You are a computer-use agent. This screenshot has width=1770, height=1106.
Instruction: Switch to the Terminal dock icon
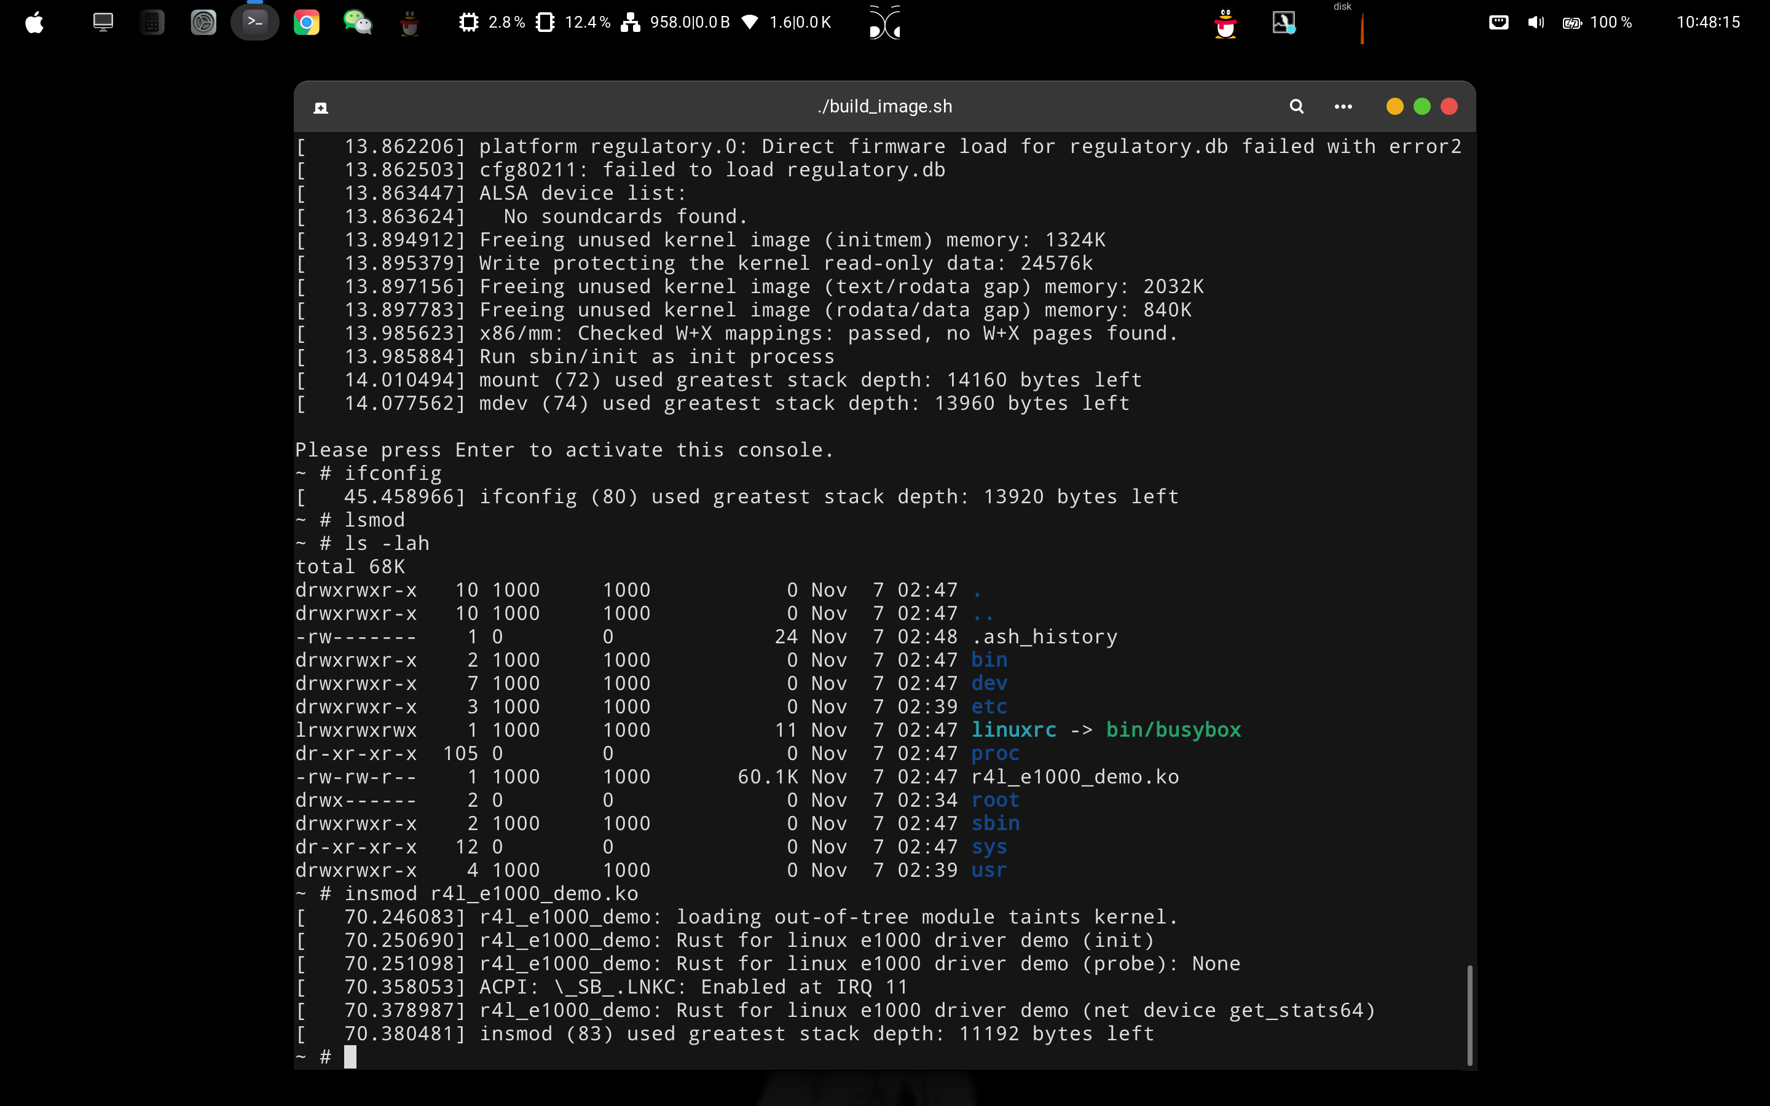coord(254,23)
